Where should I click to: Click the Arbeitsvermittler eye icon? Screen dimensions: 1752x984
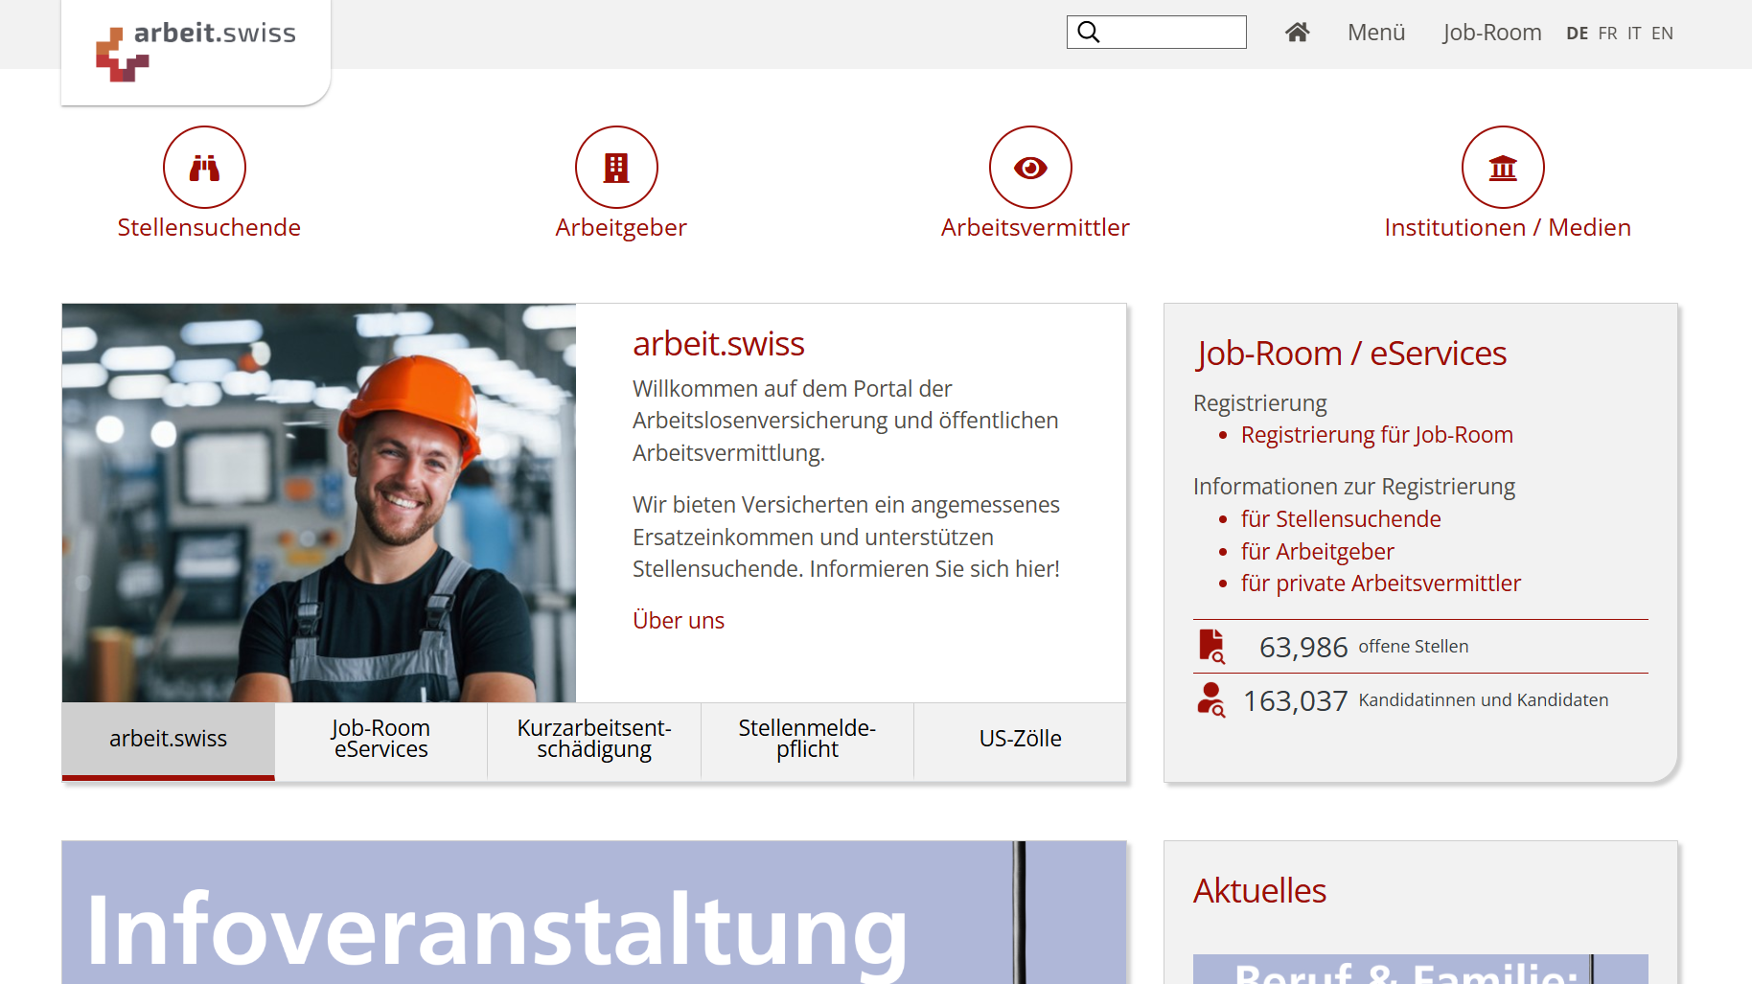coord(1030,167)
